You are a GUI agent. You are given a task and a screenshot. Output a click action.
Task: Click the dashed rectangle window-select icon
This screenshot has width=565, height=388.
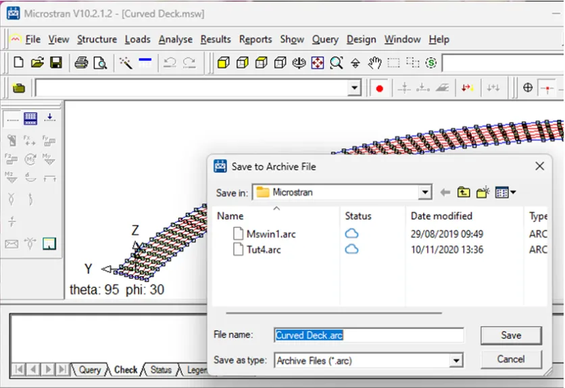click(x=393, y=63)
